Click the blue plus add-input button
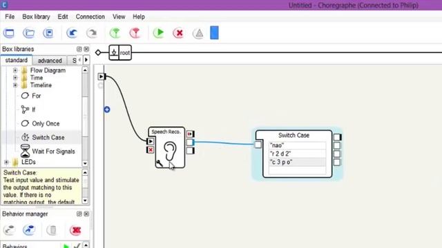Image resolution: width=442 pixels, height=248 pixels. [x=107, y=110]
